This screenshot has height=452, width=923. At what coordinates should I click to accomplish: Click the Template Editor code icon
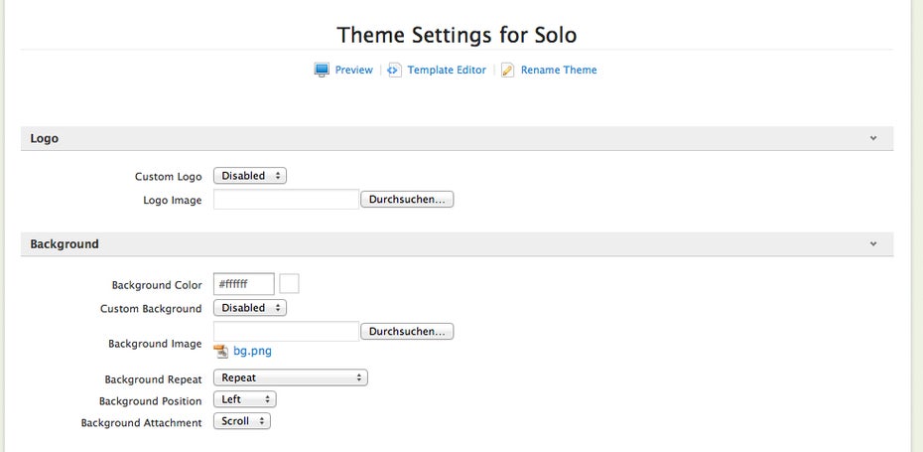pos(394,71)
